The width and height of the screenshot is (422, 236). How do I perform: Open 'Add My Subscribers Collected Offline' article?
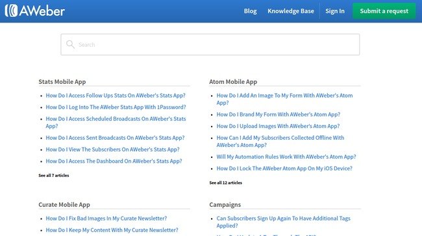pos(280,141)
